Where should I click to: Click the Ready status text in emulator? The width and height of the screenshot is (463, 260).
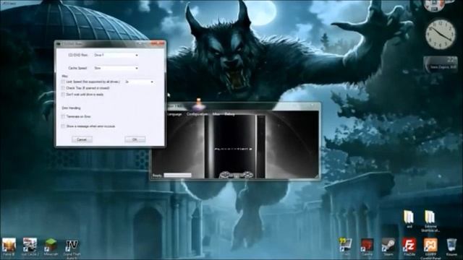coord(158,175)
